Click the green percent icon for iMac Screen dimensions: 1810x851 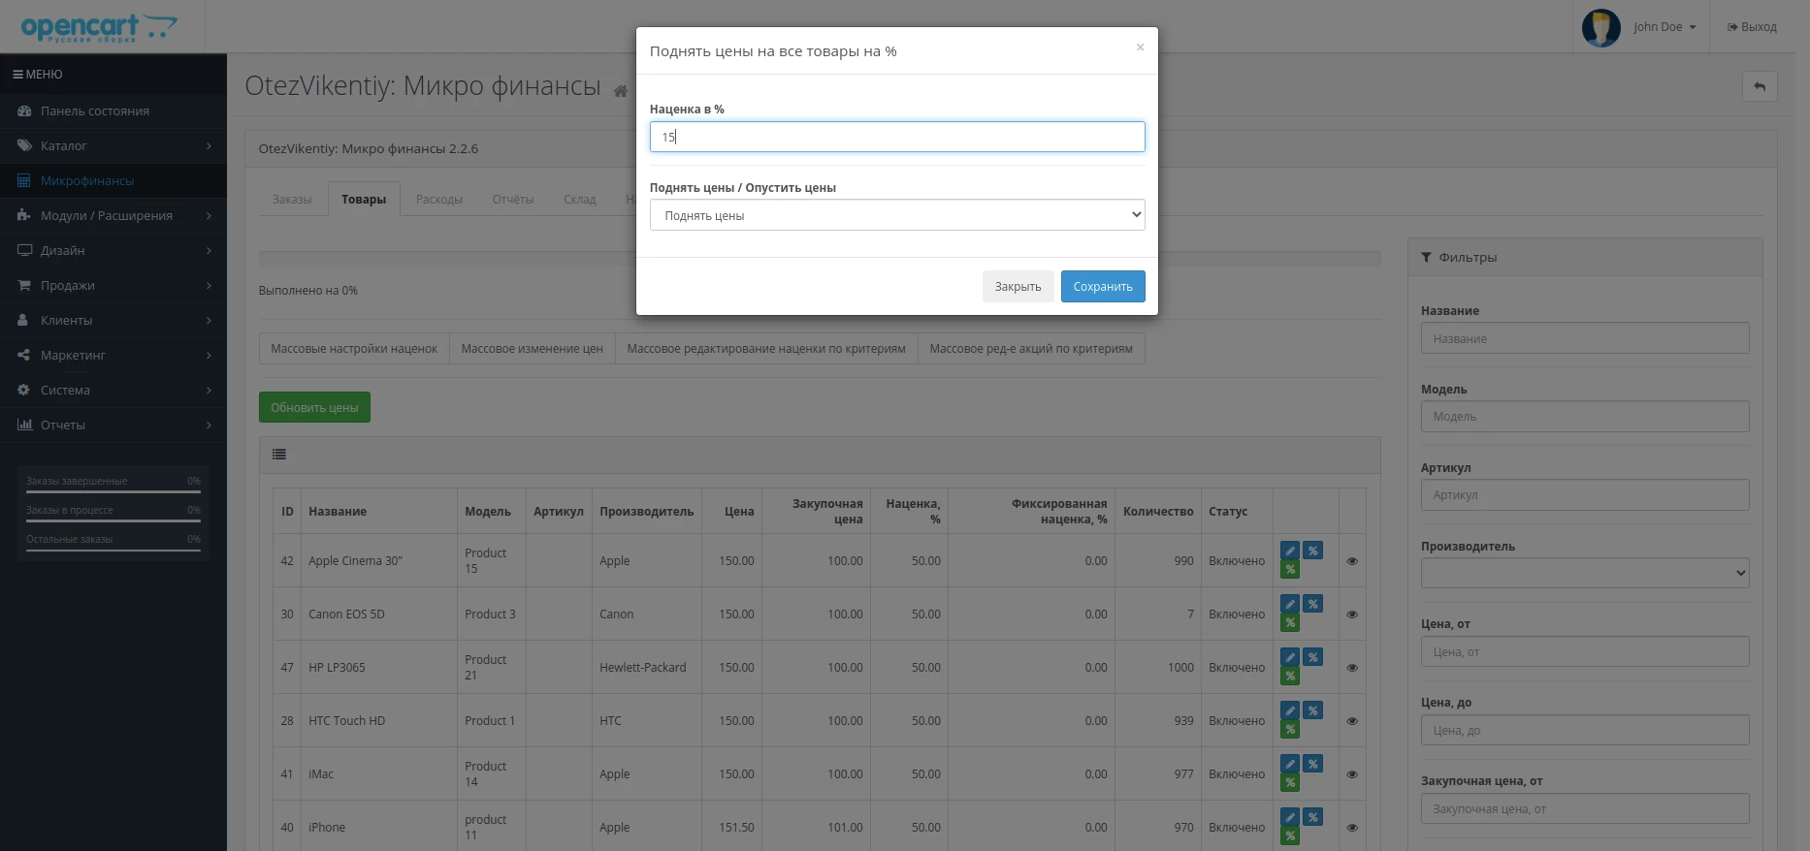[x=1289, y=782]
